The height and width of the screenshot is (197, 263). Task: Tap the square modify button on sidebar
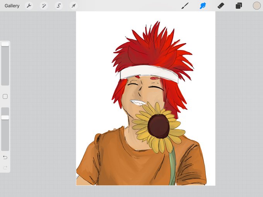click(x=5, y=97)
